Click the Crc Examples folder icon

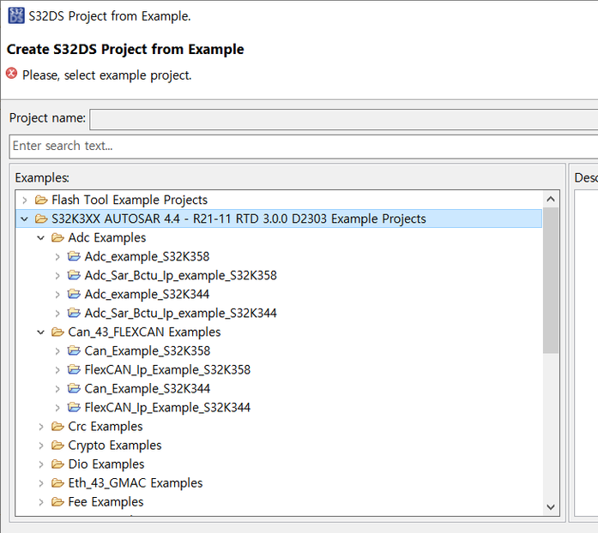click(57, 426)
